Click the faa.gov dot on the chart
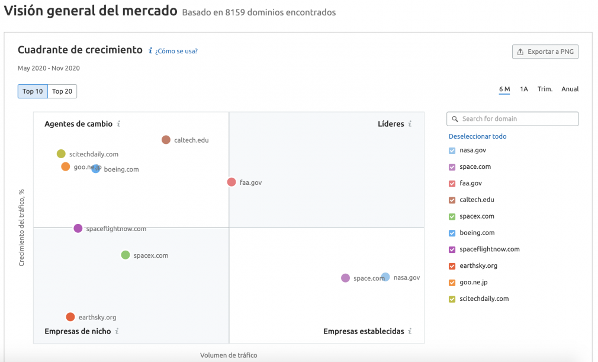The height and width of the screenshot is (362, 598). (232, 182)
